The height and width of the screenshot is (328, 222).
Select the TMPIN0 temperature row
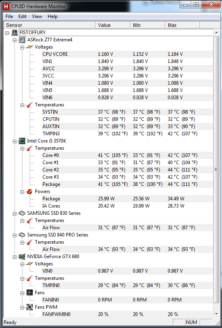(127, 285)
